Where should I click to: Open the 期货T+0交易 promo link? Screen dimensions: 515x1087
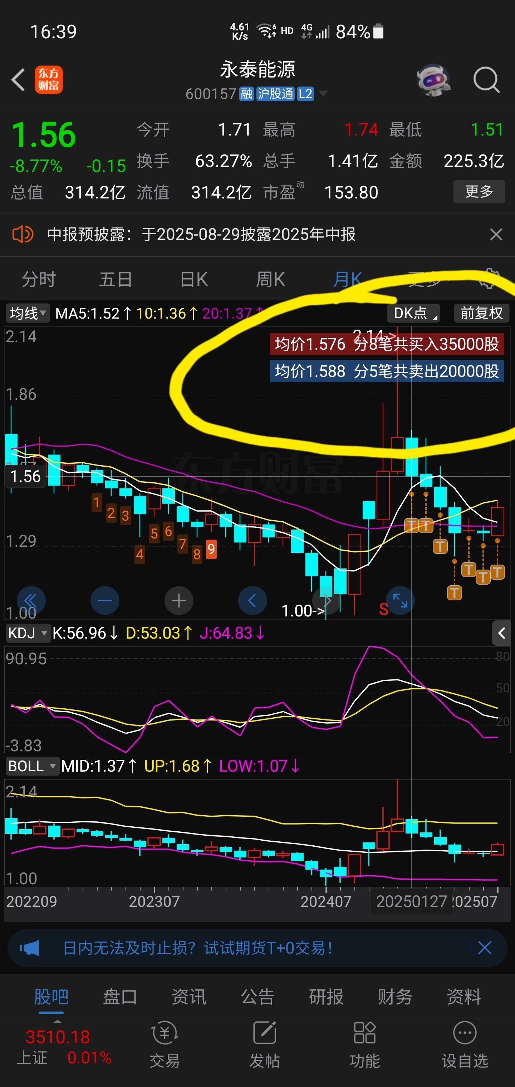click(197, 948)
